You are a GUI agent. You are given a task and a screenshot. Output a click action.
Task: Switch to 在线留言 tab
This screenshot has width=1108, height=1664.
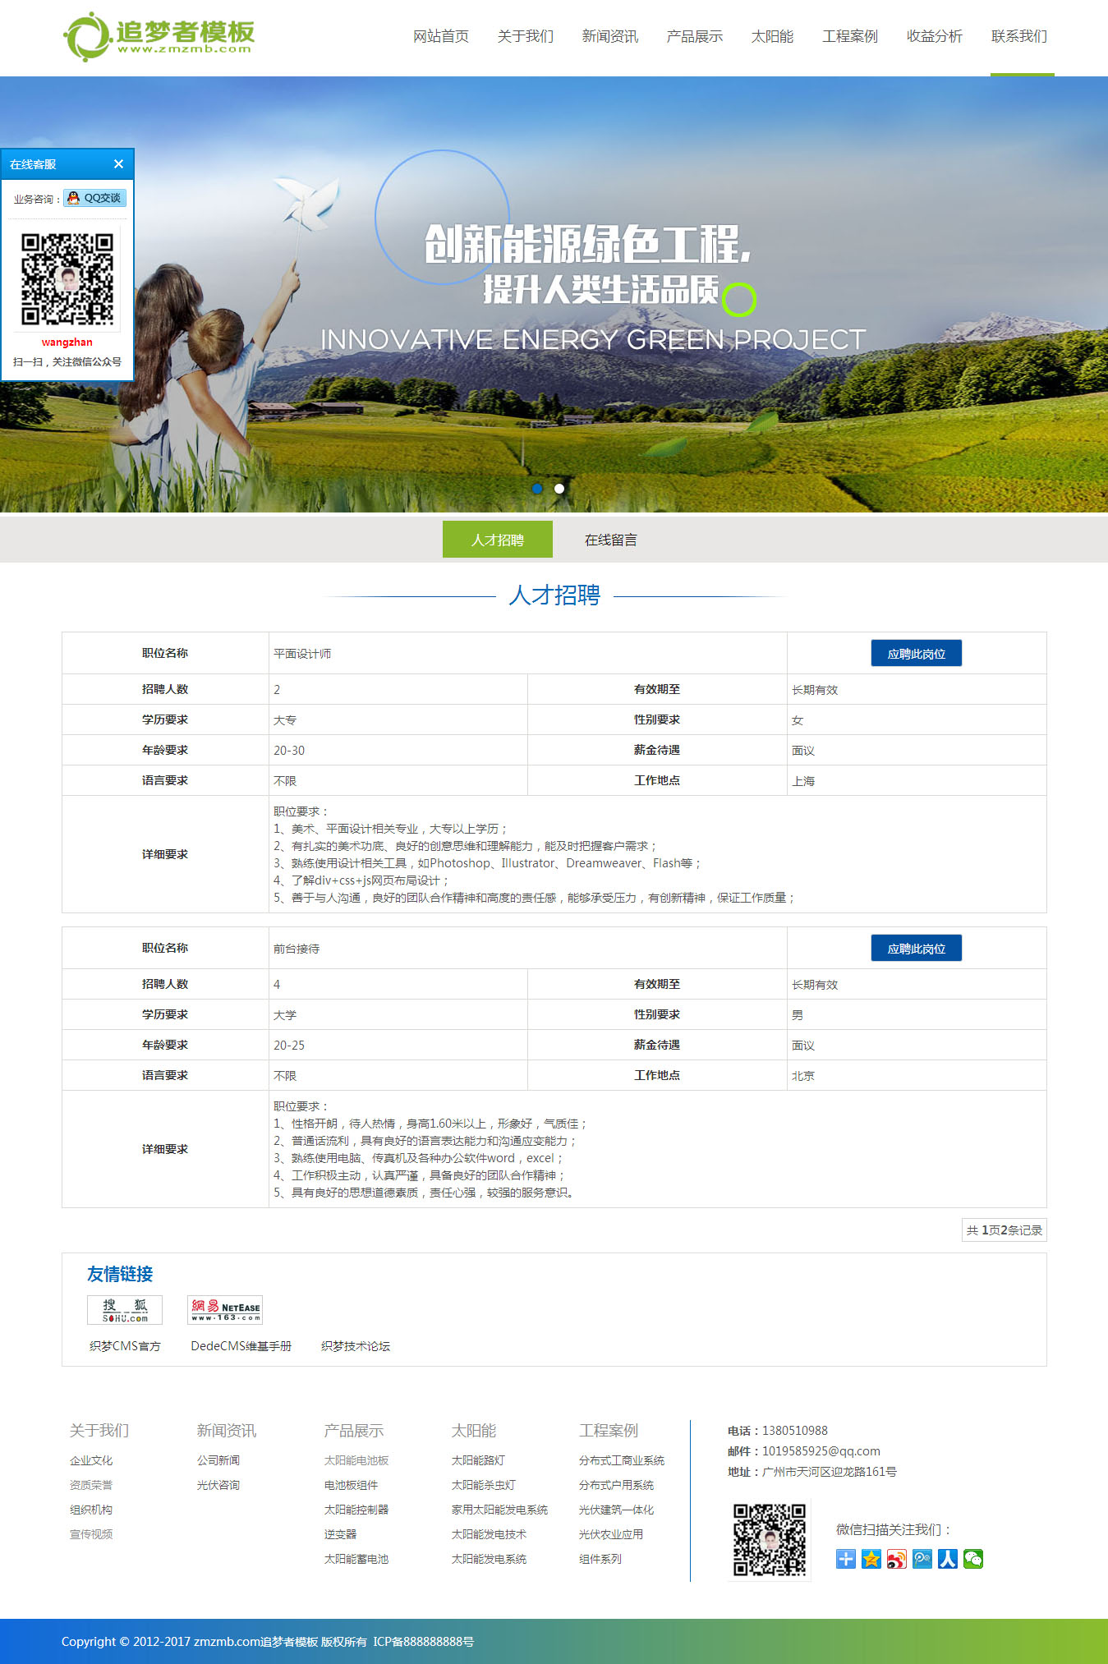point(610,540)
